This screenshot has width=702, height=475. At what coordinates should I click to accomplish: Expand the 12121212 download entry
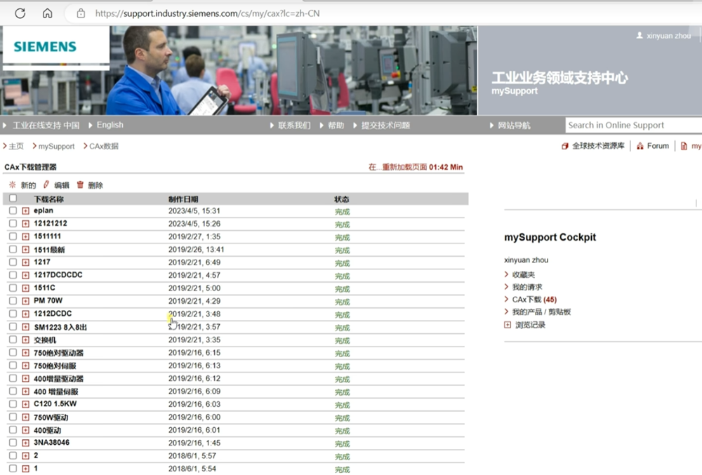[25, 224]
